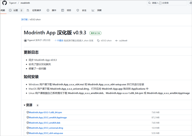Switch to the 洞察 tab
Viewport: 192px width, 136px height.
coord(99,10)
